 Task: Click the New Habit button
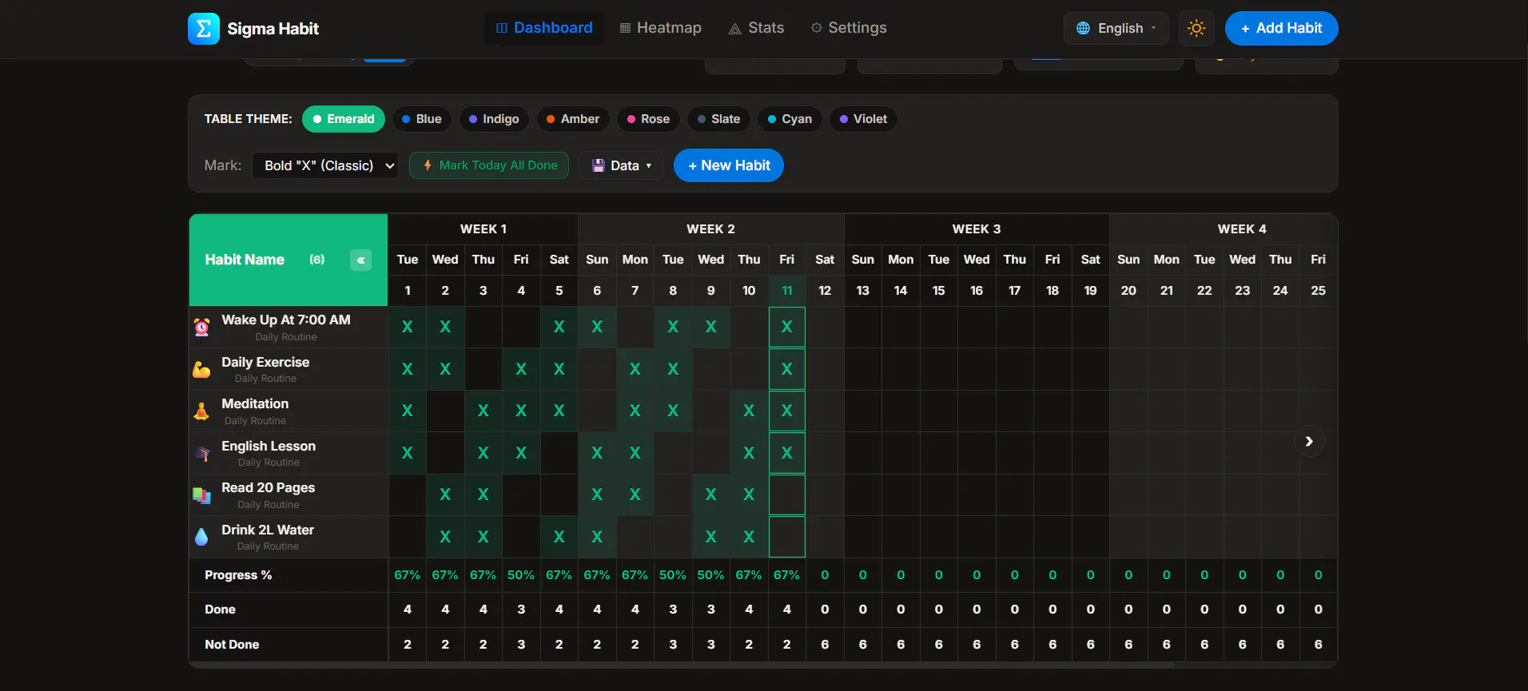coord(729,165)
